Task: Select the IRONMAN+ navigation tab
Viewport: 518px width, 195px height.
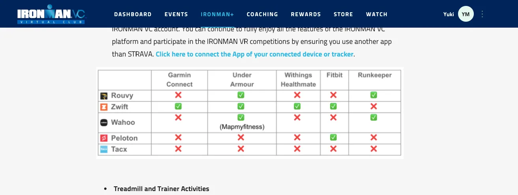Action: [x=217, y=14]
